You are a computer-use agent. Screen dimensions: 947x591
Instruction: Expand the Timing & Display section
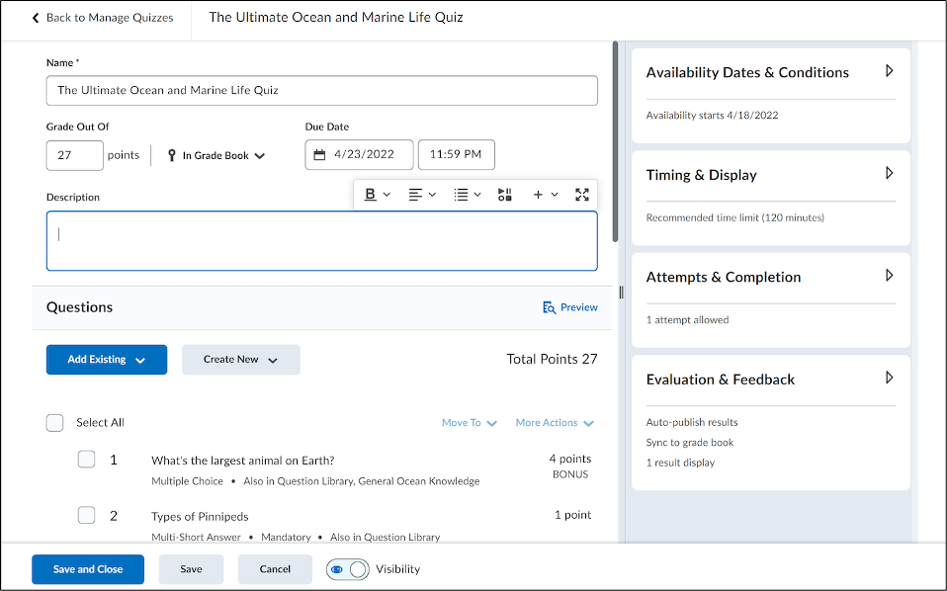tap(889, 174)
